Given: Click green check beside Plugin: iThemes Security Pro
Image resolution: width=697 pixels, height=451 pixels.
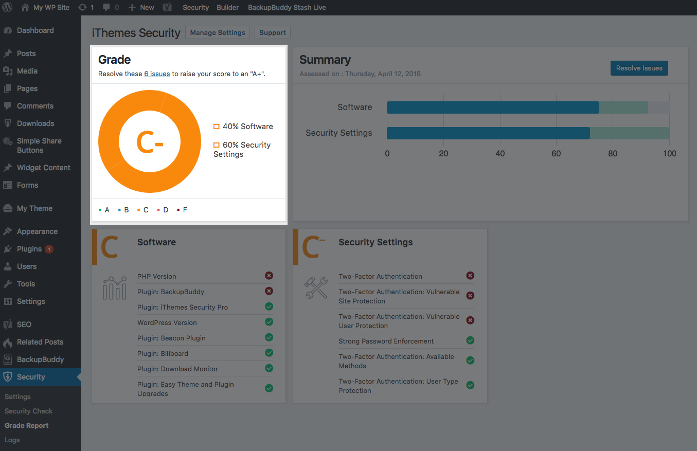Looking at the screenshot, I should (x=269, y=306).
